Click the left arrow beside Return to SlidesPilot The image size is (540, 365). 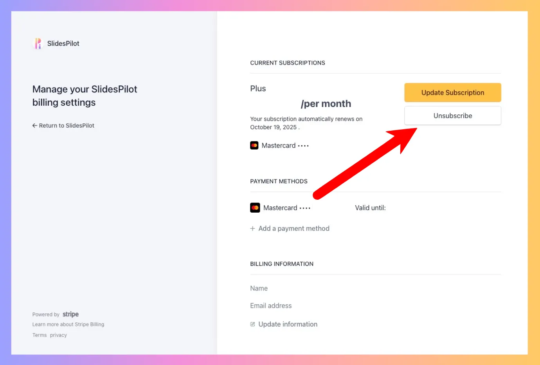[x=35, y=126]
